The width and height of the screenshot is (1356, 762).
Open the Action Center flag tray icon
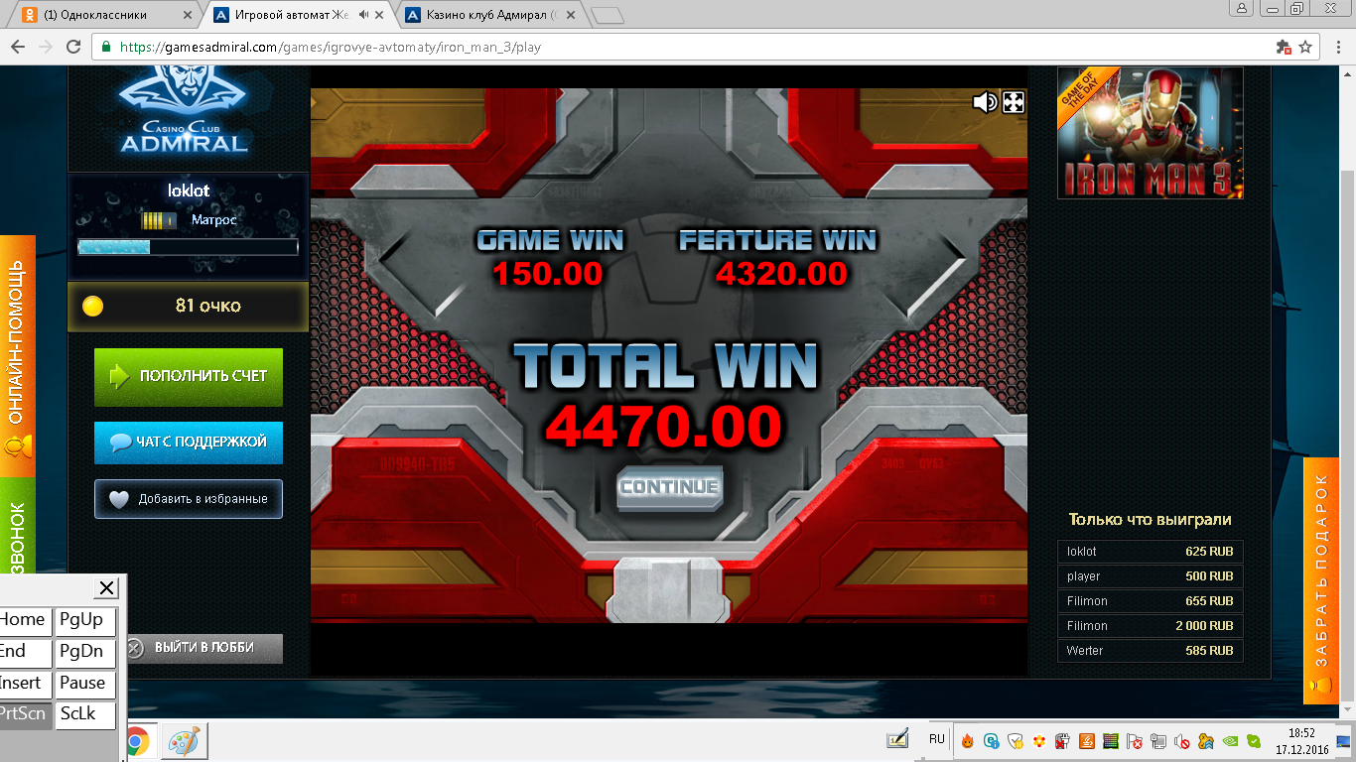pyautogui.click(x=1134, y=741)
